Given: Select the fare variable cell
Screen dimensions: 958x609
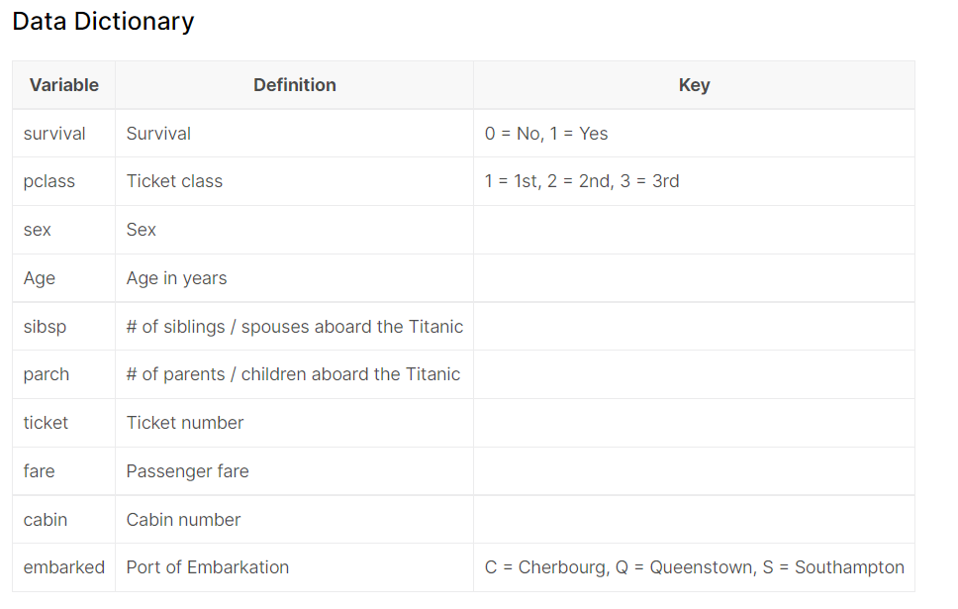Looking at the screenshot, I should (40, 471).
